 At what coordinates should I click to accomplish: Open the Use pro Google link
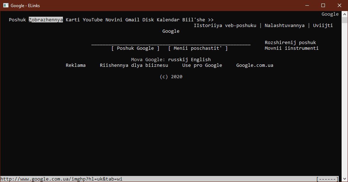pos(202,65)
